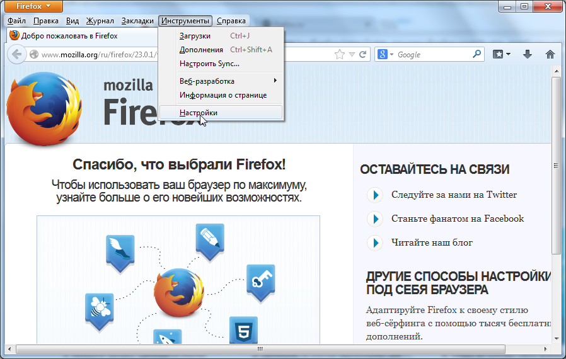This screenshot has height=359, width=566.
Task: Expand the Веб-разработка submenu arrow
Action: (275, 81)
